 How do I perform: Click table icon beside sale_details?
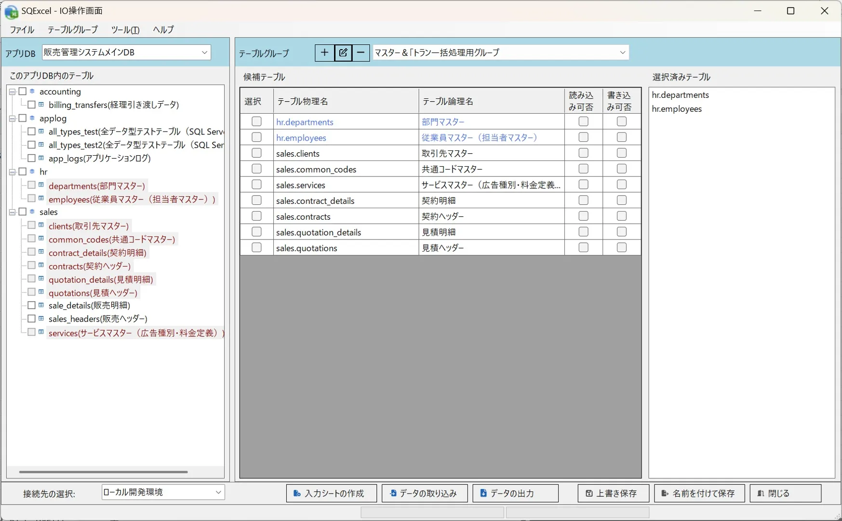pyautogui.click(x=41, y=305)
